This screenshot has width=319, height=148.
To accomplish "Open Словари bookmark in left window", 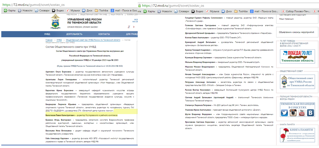I will point(42,11).
